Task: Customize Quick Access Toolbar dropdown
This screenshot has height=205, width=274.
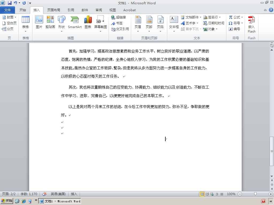Action: [x=30, y=3]
